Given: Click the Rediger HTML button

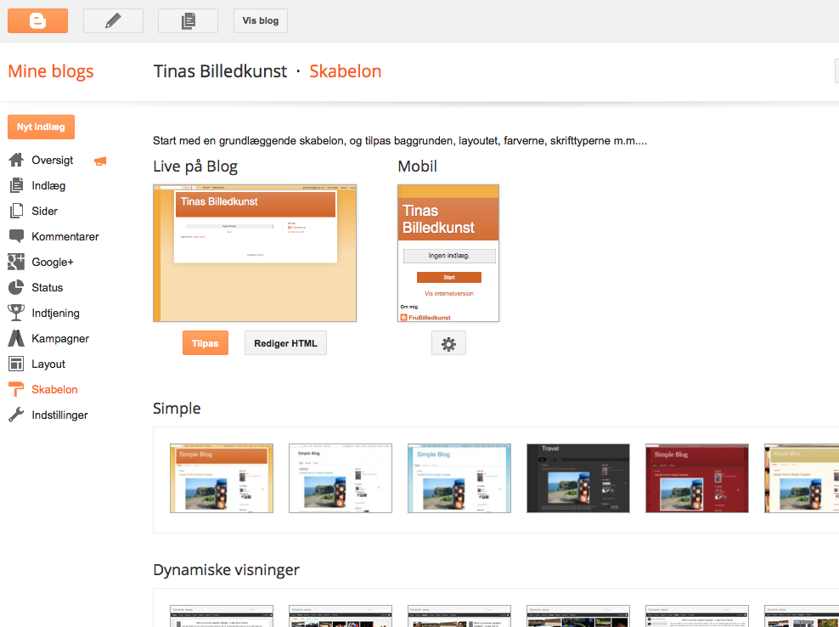Looking at the screenshot, I should pos(285,343).
